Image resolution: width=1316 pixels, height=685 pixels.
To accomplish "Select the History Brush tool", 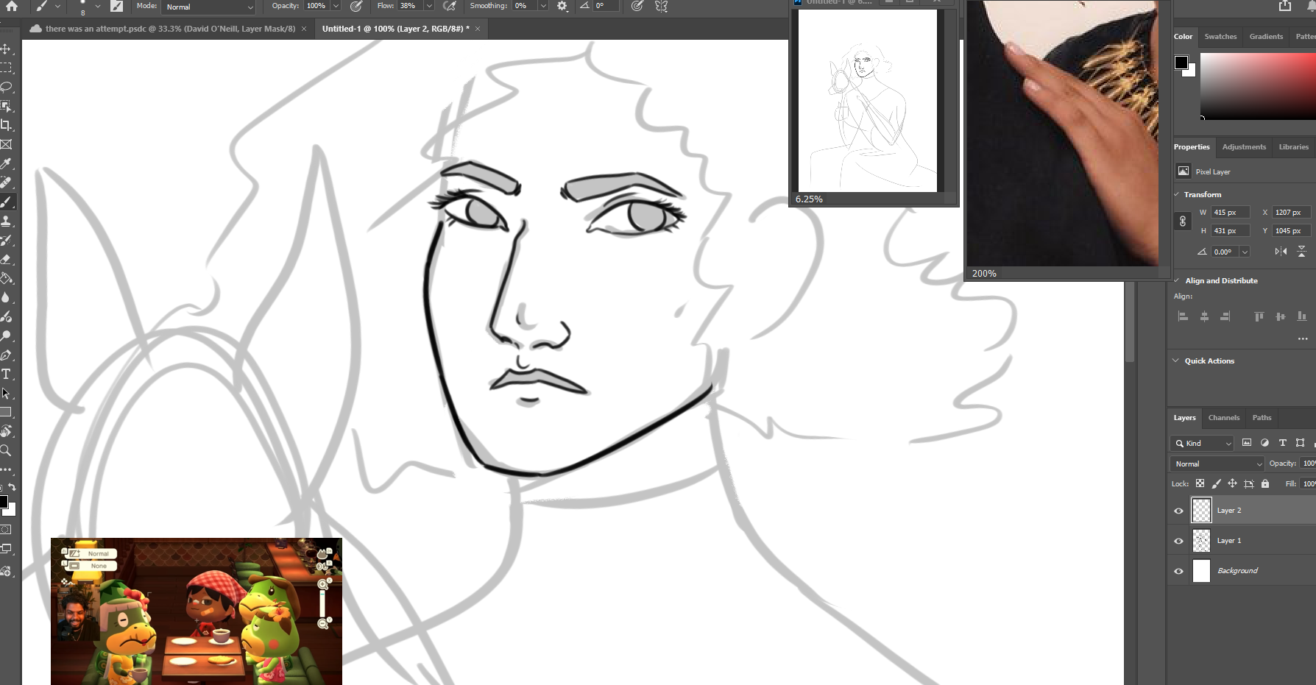I will click(6, 240).
